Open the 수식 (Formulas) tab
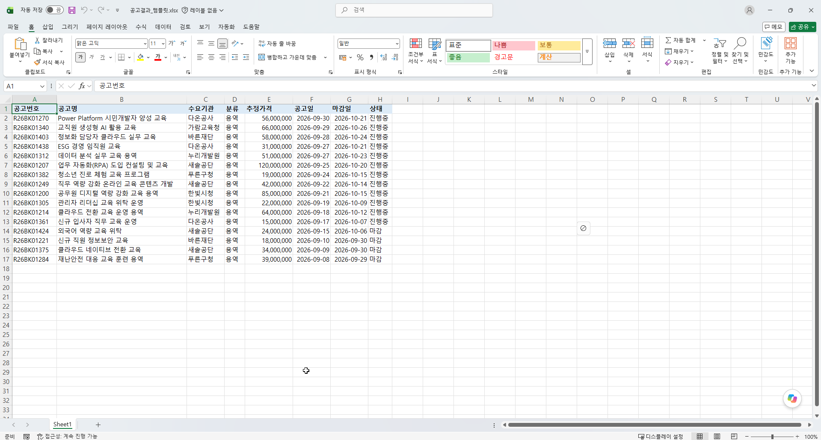The image size is (821, 440). [x=141, y=27]
